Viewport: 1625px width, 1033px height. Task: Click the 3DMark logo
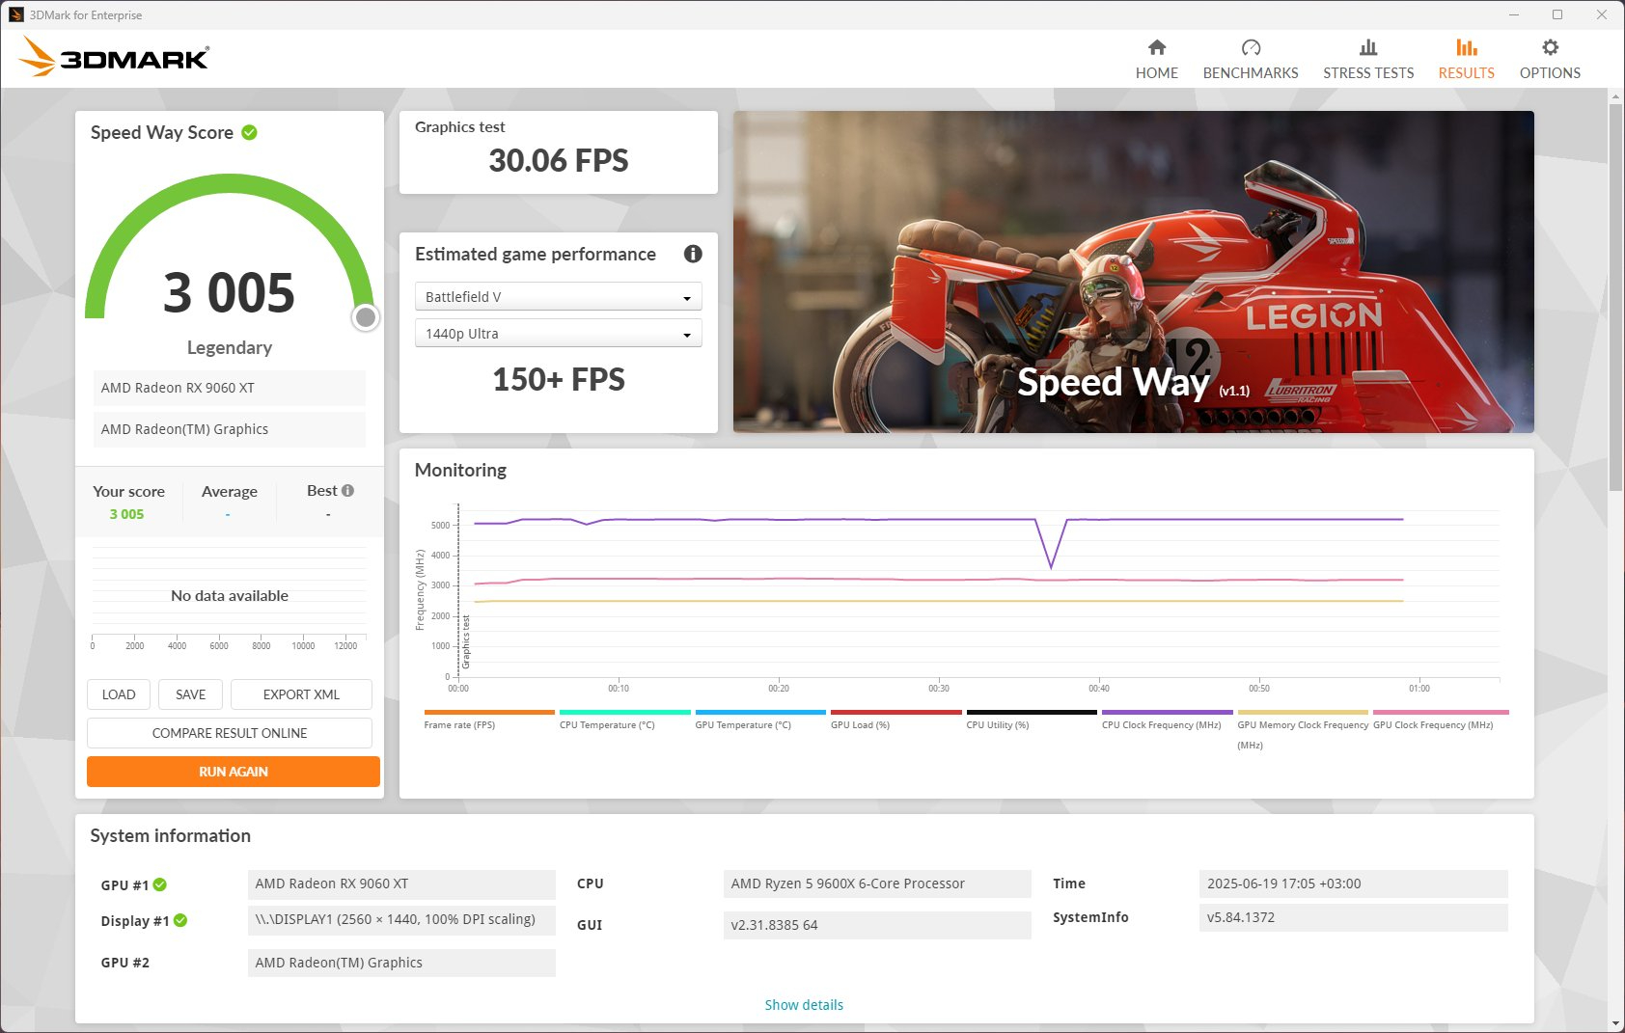click(114, 57)
